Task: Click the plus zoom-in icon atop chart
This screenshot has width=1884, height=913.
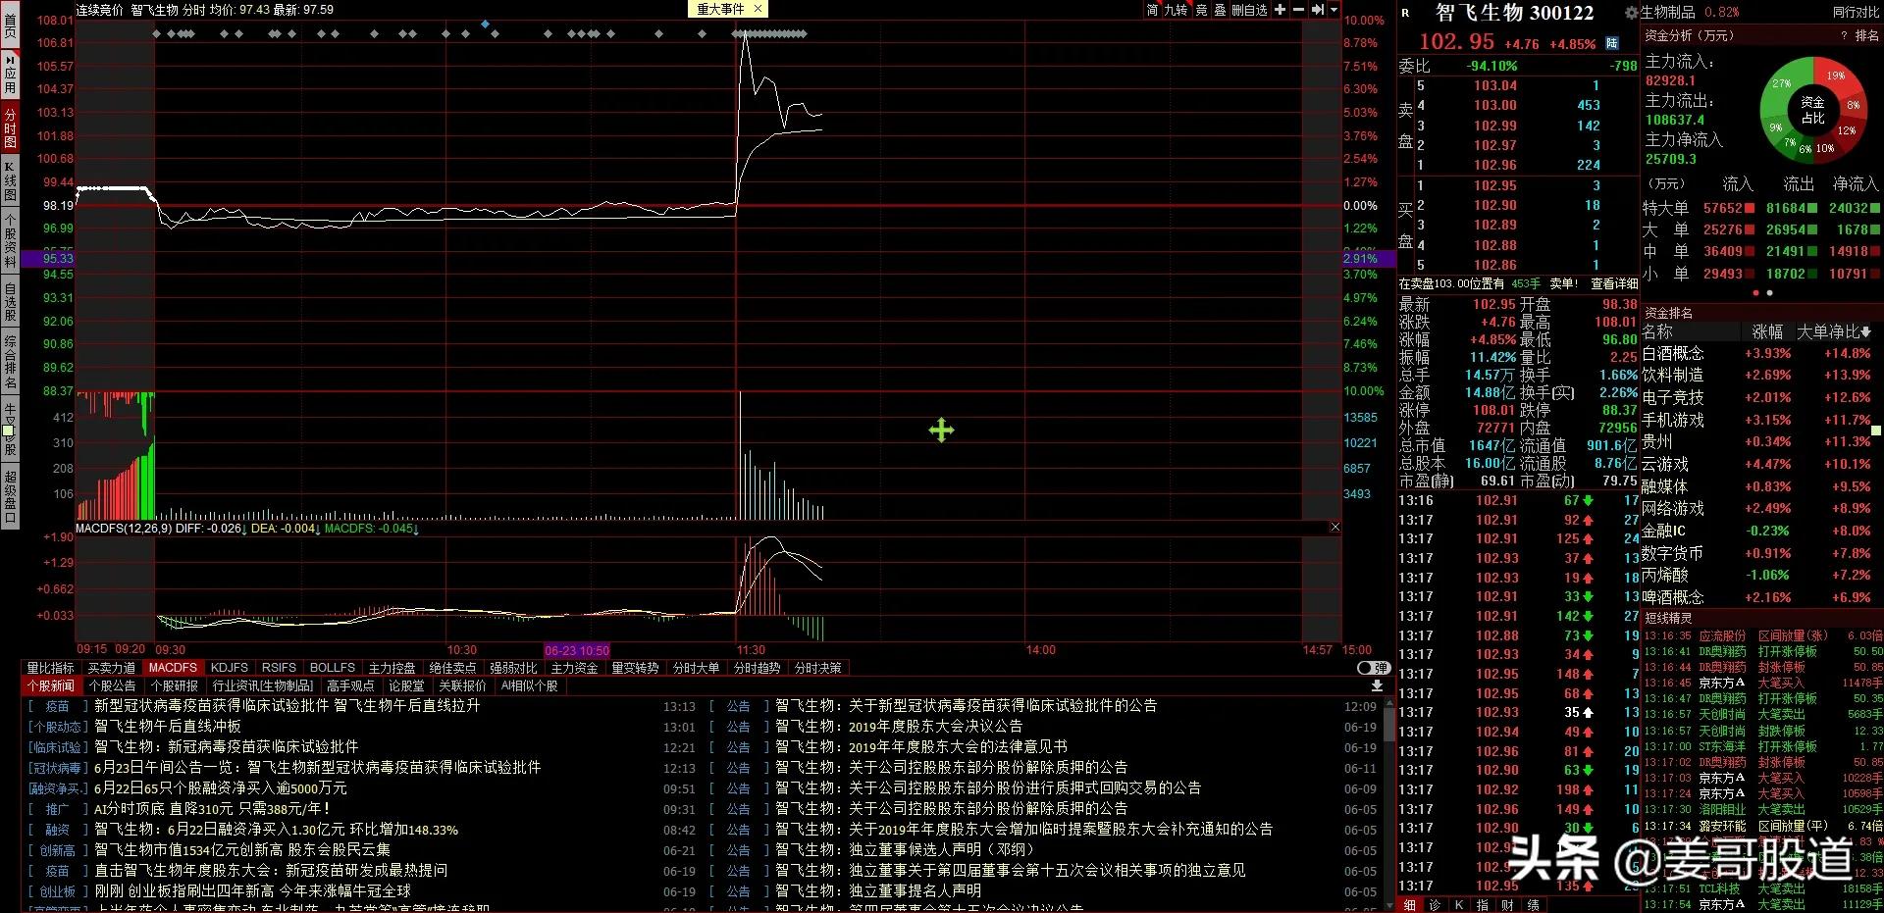Action: point(1280,10)
